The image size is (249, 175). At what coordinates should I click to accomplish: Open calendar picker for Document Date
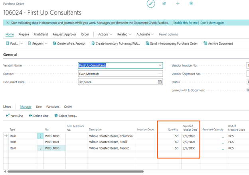pyautogui.click(x=160, y=82)
